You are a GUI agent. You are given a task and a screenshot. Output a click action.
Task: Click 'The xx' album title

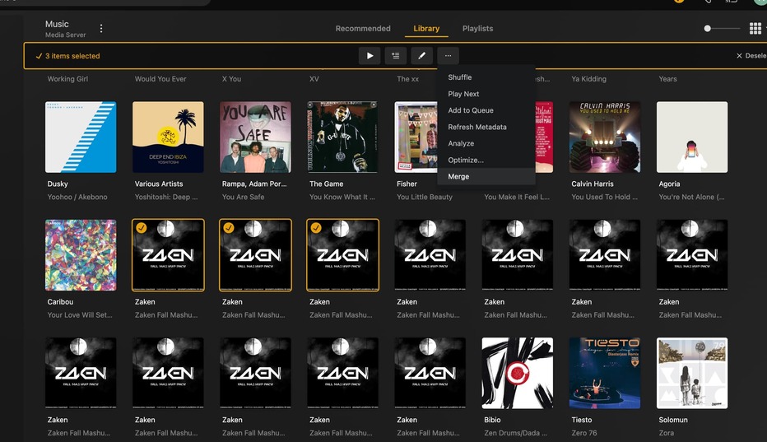407,79
